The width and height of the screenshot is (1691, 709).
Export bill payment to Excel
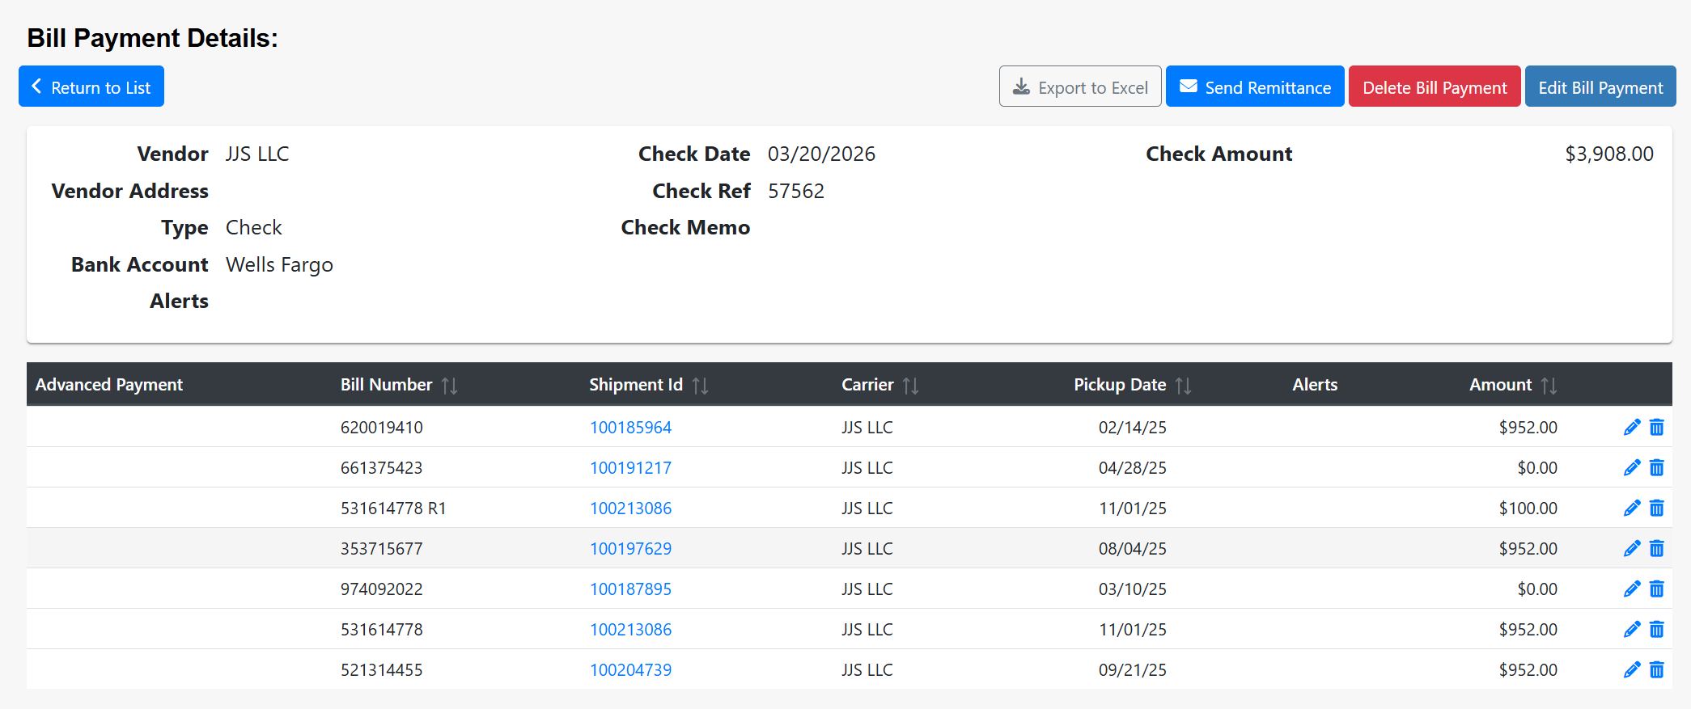pyautogui.click(x=1079, y=87)
